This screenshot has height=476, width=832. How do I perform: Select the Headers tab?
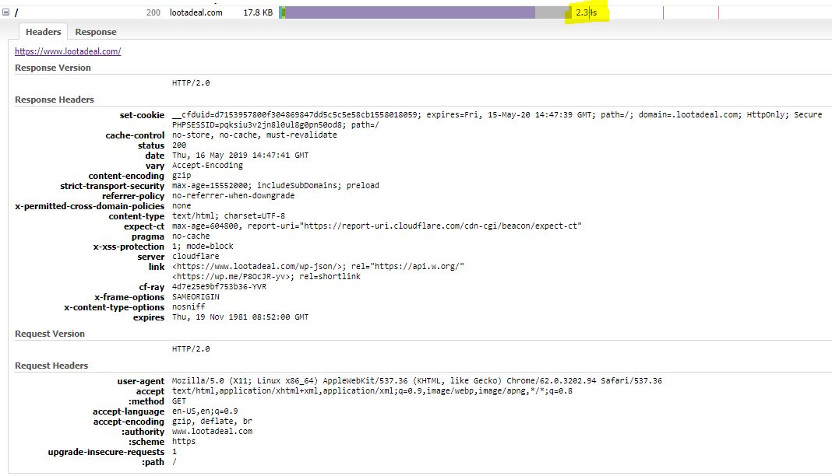pyautogui.click(x=44, y=32)
